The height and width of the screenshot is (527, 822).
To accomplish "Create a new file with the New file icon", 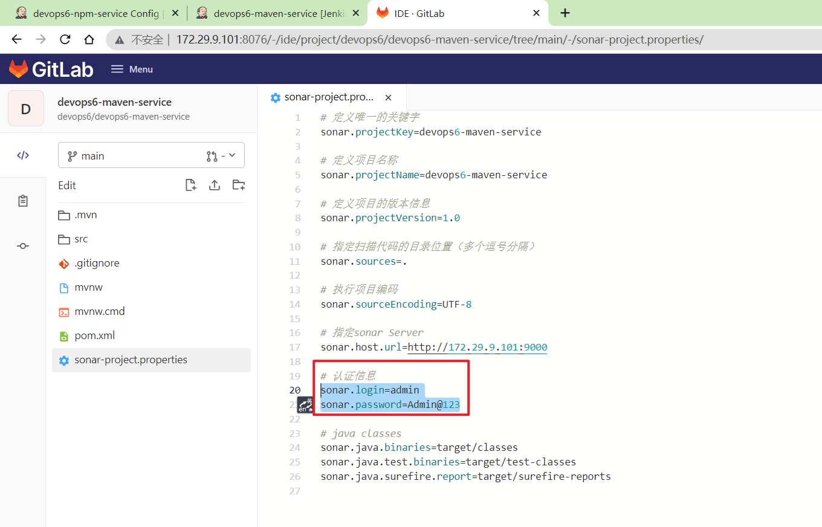I will click(190, 185).
